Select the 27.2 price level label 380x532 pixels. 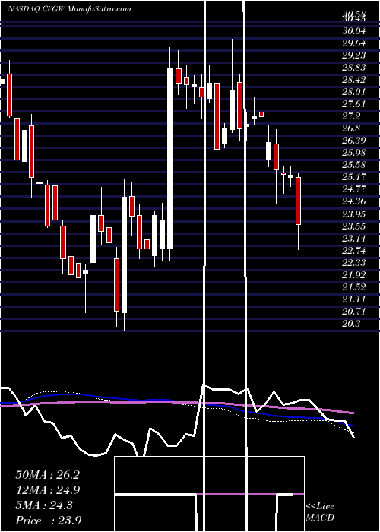click(x=352, y=116)
